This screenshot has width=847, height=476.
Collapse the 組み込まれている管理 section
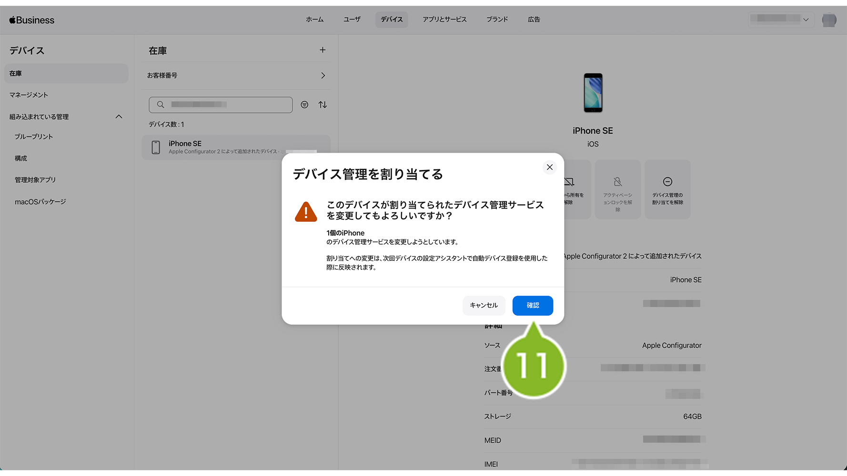click(119, 117)
